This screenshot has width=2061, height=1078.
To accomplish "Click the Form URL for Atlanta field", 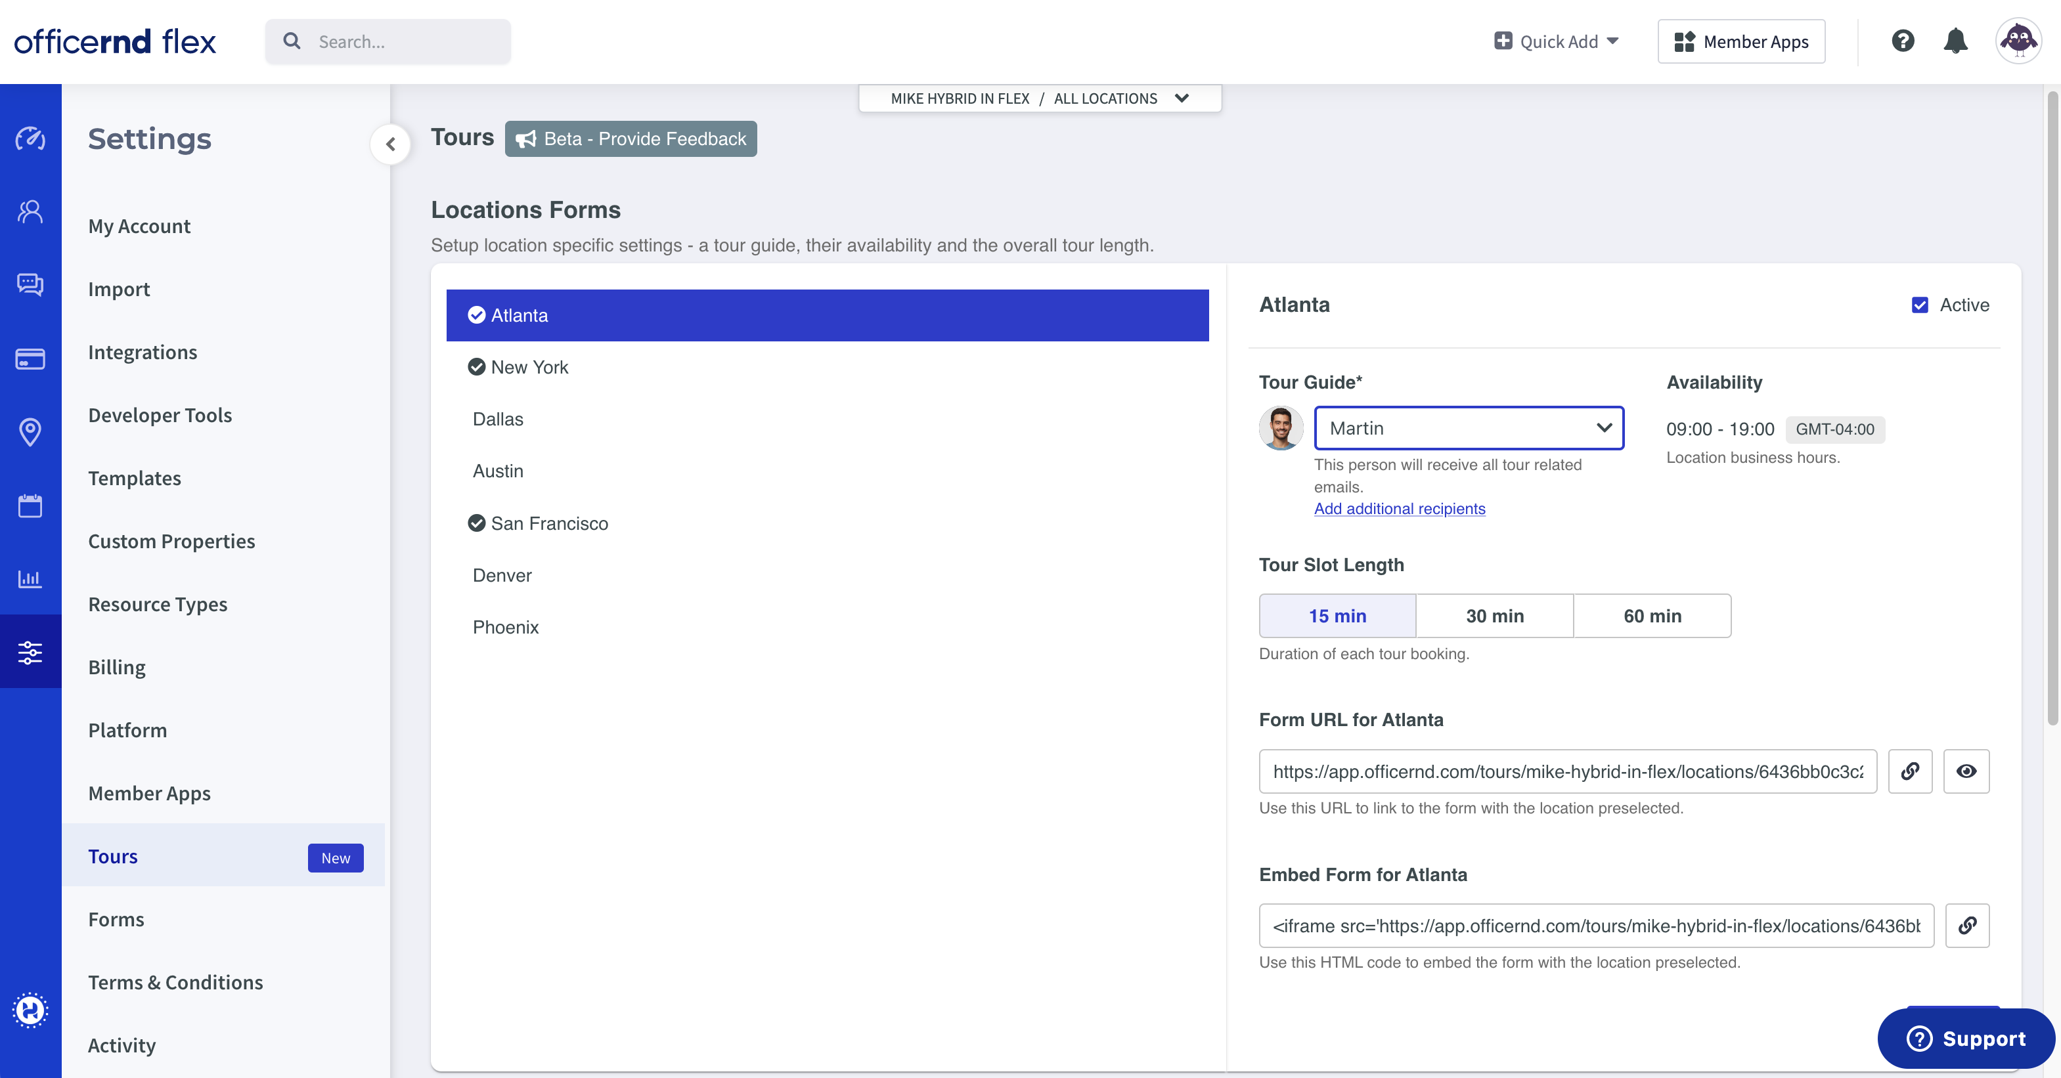I will click(x=1567, y=771).
